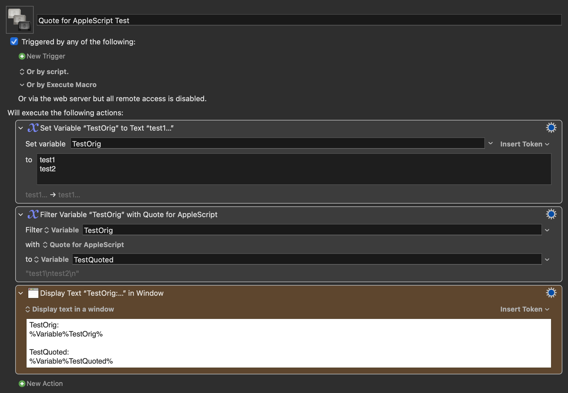Open gear menu of Set Variable action
This screenshot has height=393, width=568.
coord(551,128)
